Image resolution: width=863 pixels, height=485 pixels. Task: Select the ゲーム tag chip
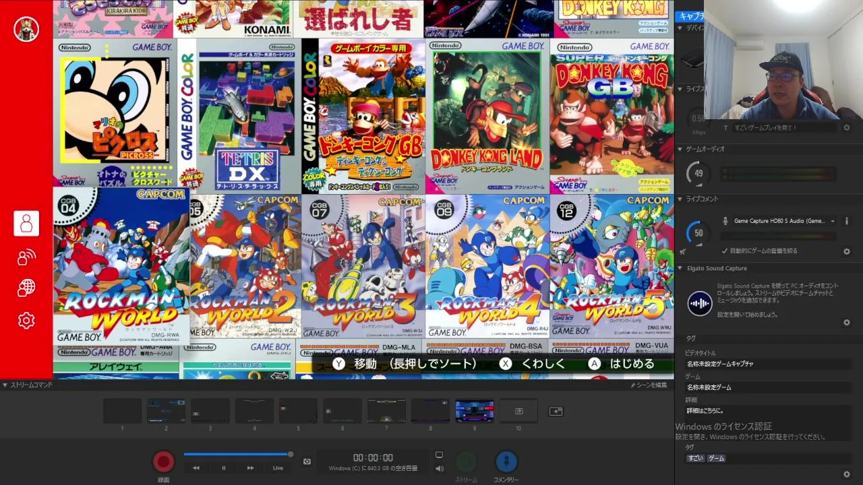tap(716, 458)
